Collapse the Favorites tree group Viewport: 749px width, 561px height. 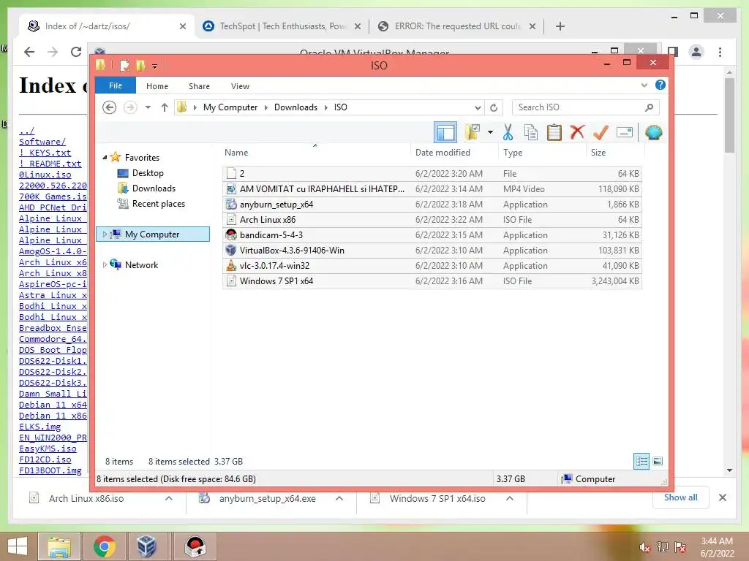(105, 157)
